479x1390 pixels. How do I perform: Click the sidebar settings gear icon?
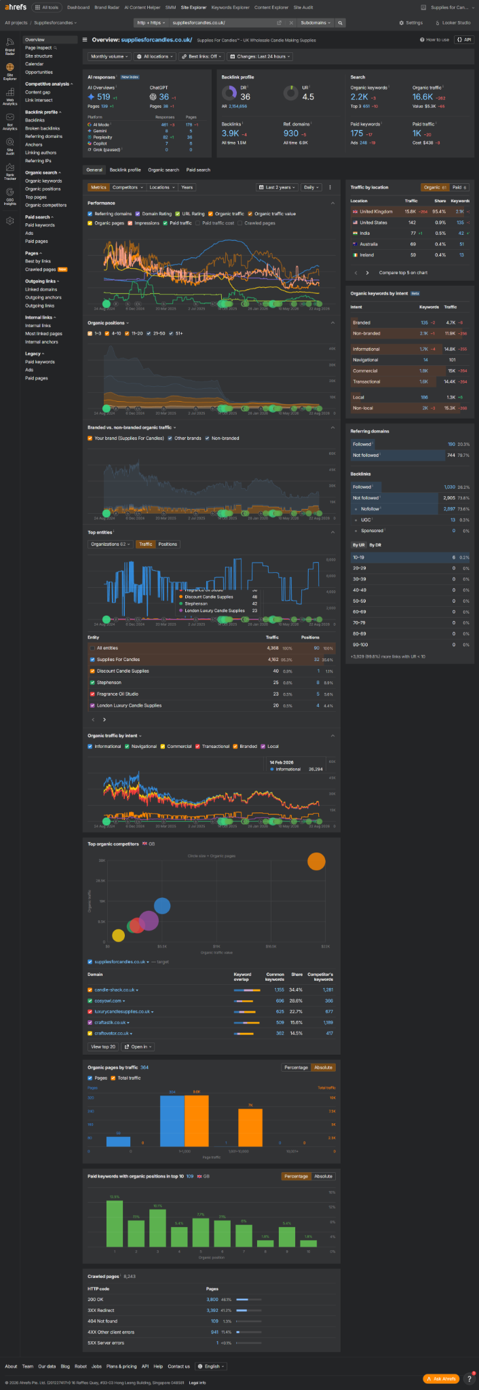coord(9,221)
